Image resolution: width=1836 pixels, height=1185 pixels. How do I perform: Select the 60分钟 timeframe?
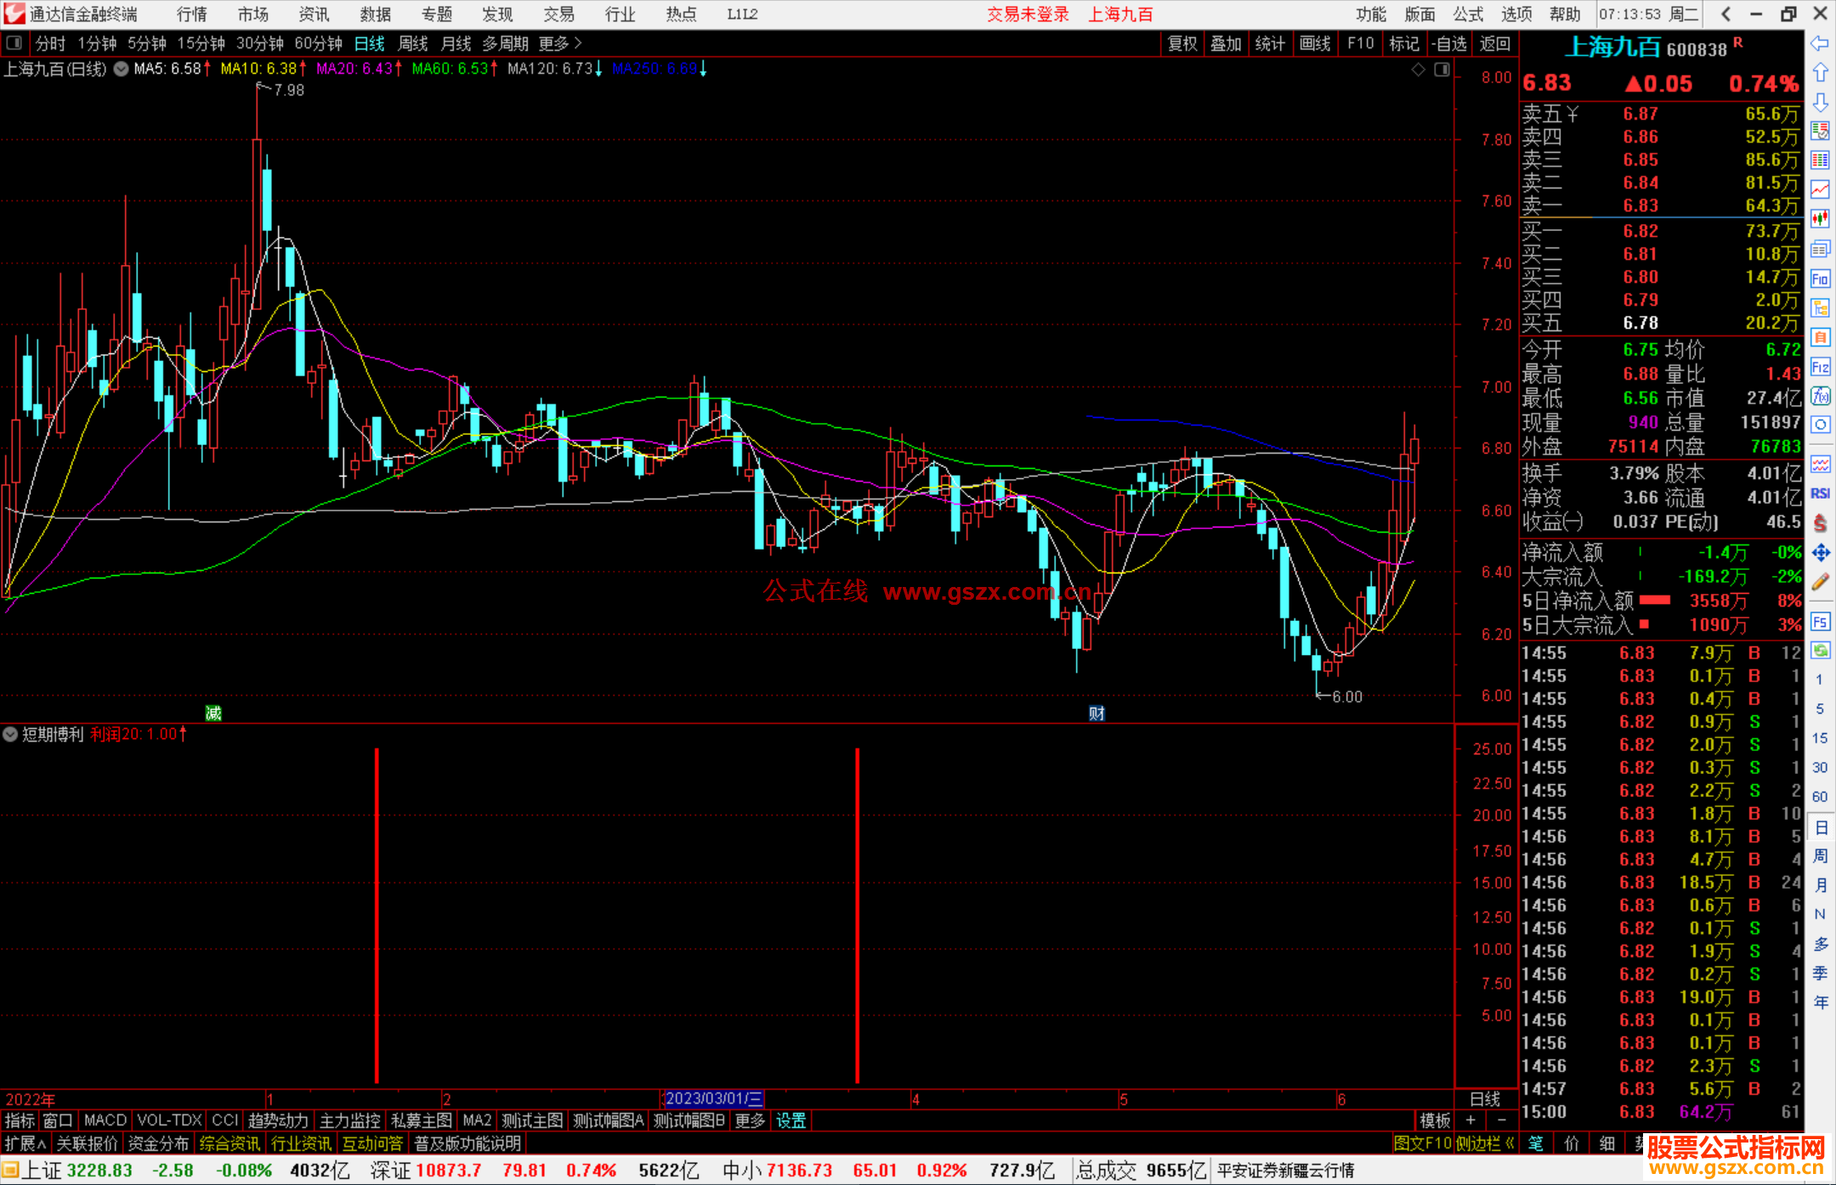point(318,42)
